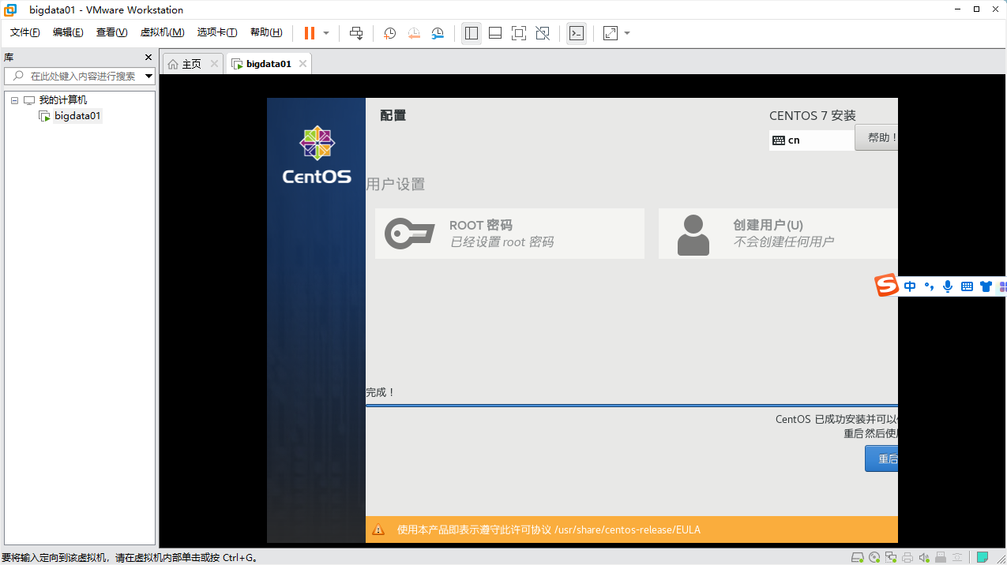Toggle Sogou punctuation mode
This screenshot has width=1007, height=565.
(x=929, y=286)
